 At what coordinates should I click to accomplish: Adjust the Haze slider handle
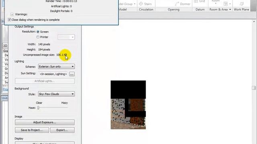[38, 108]
